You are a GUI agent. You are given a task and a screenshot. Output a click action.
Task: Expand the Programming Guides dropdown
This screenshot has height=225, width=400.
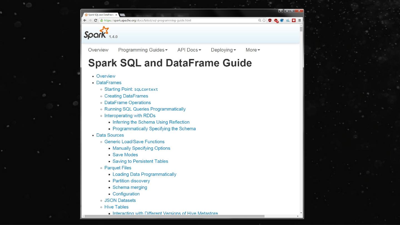(143, 50)
